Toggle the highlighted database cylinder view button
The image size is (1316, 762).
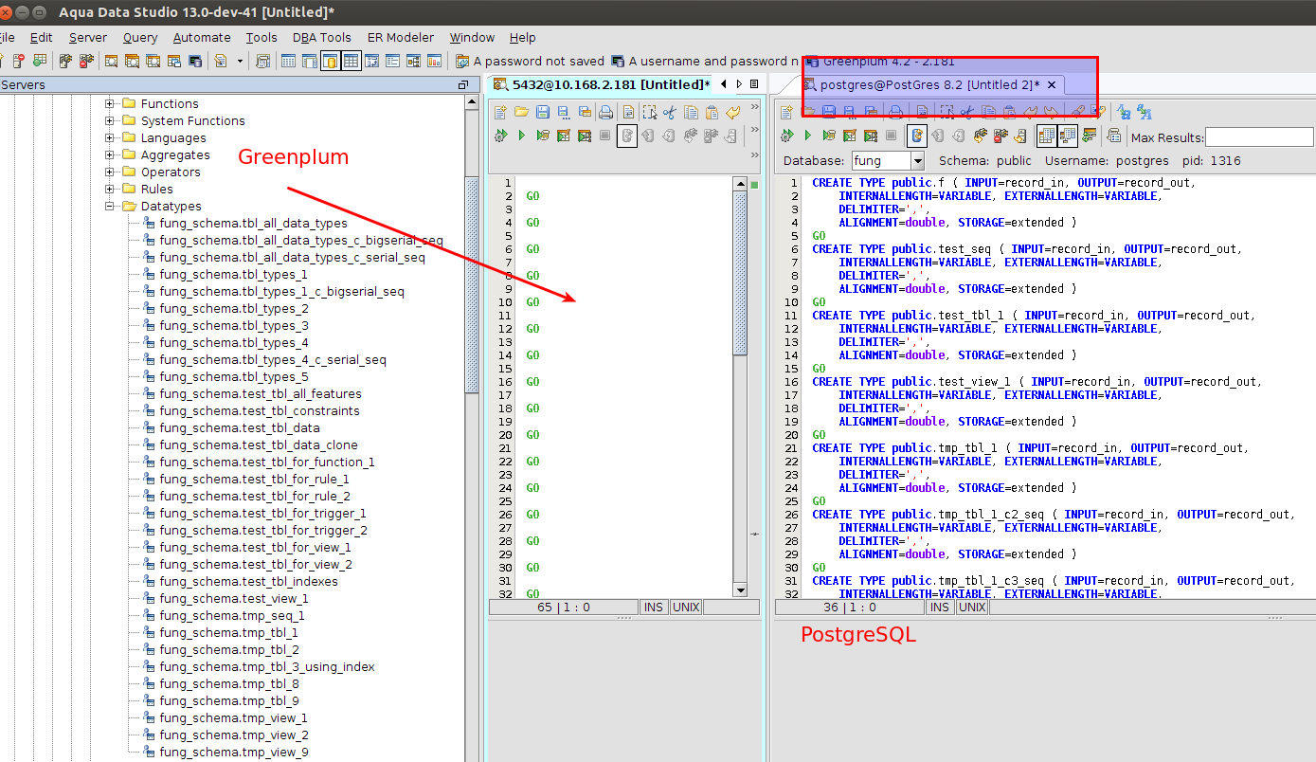pyautogui.click(x=330, y=62)
